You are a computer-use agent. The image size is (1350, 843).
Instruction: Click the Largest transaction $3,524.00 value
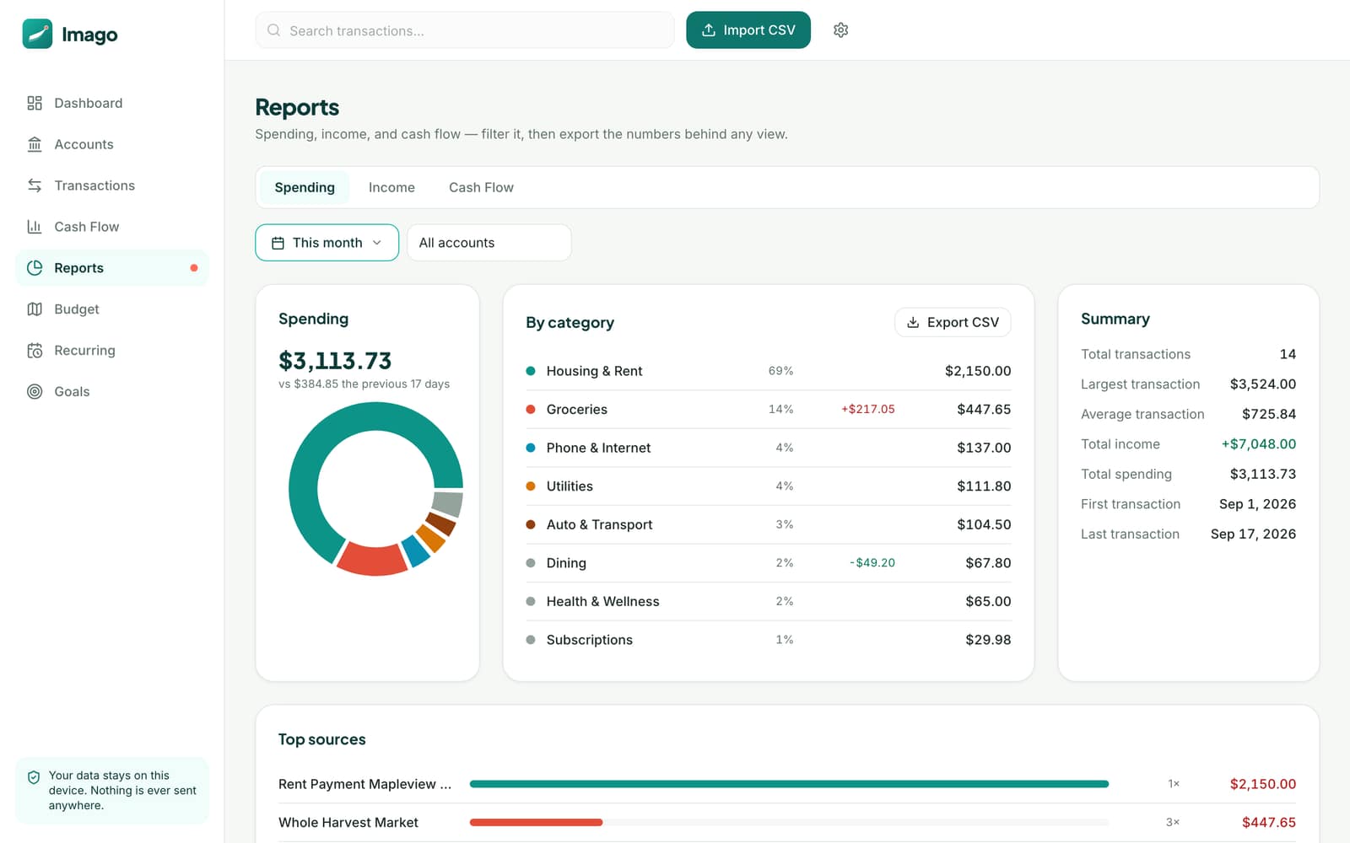coord(1262,384)
